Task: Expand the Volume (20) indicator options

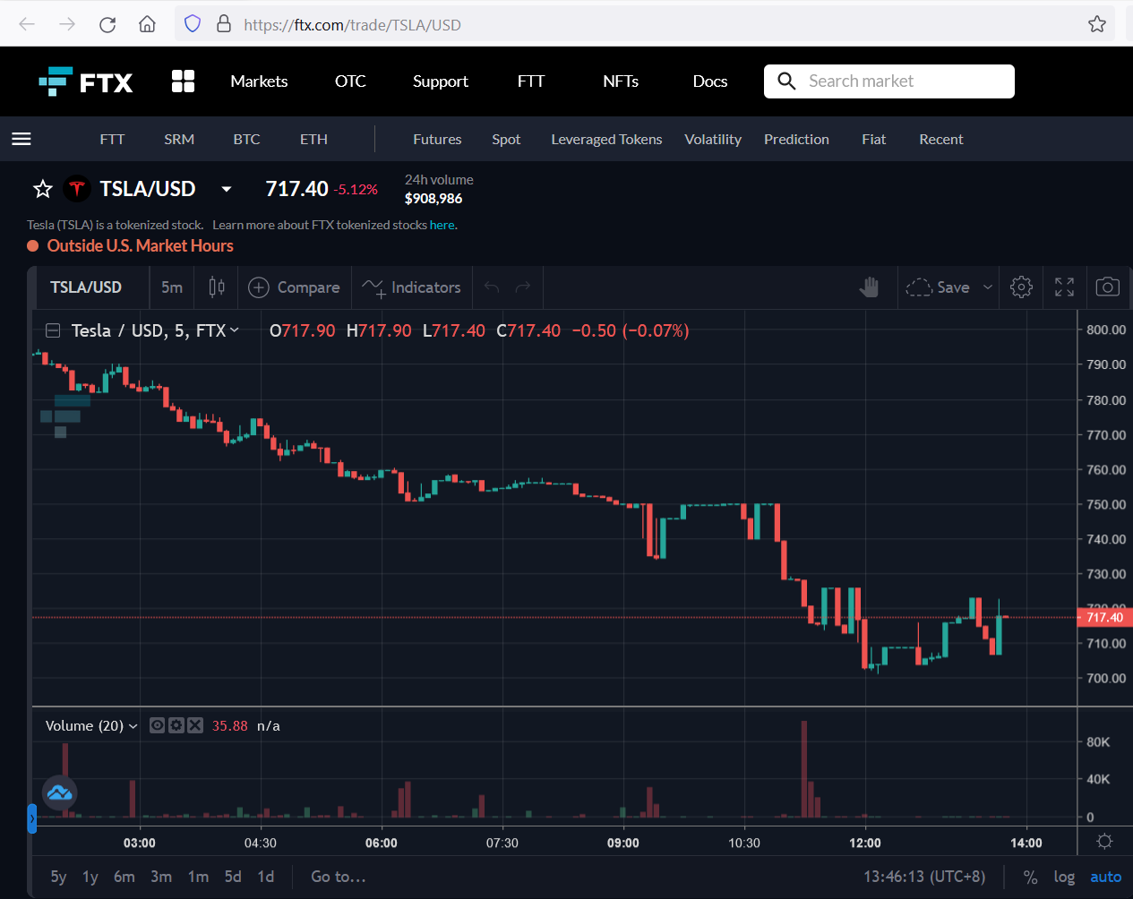Action: [133, 726]
